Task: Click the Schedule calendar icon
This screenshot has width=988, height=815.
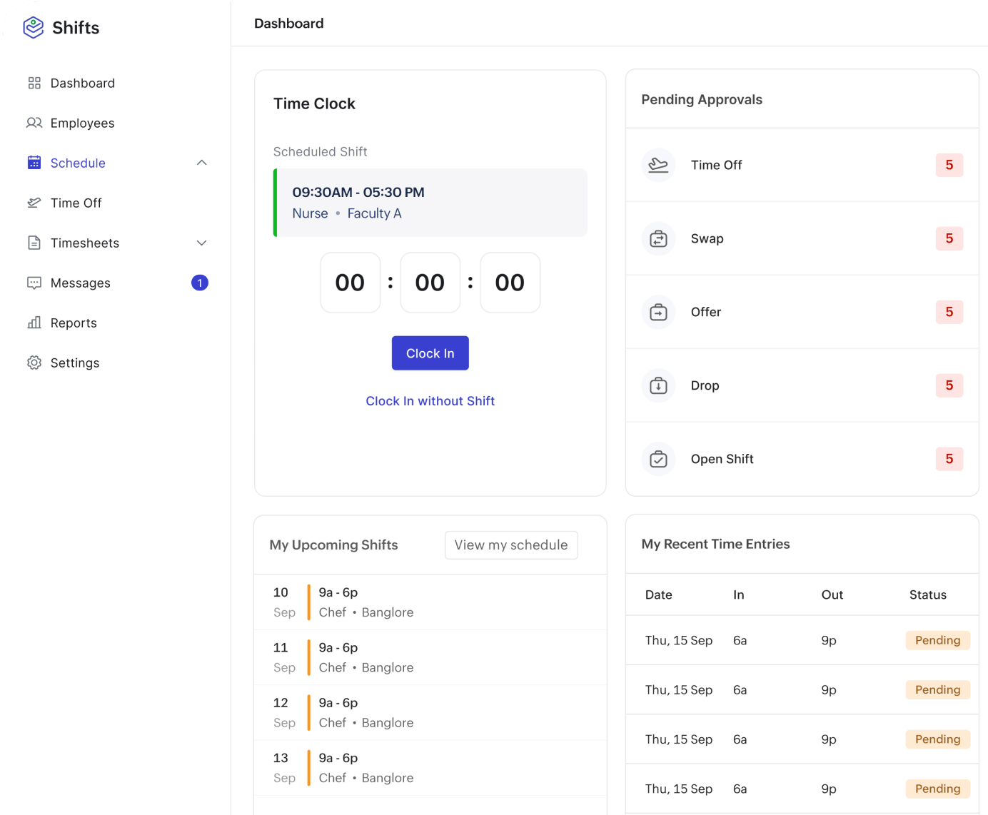Action: [34, 163]
